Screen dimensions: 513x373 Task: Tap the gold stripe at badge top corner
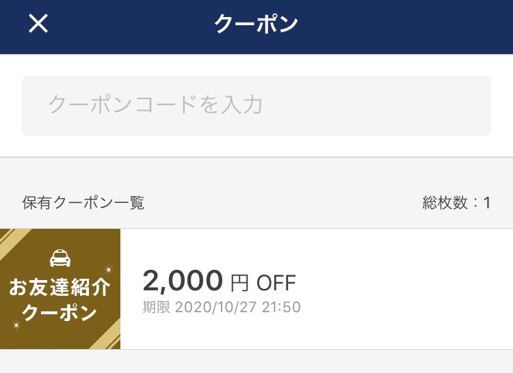[x=13, y=242]
